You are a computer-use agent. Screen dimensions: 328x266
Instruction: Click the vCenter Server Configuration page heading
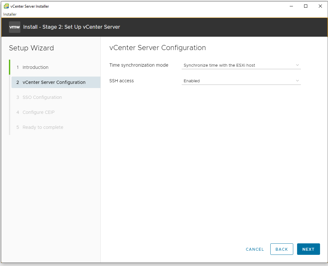click(157, 48)
